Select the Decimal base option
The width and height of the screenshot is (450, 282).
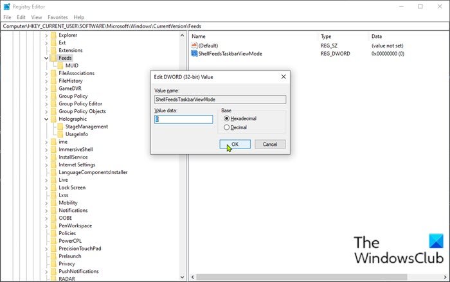[x=227, y=127]
